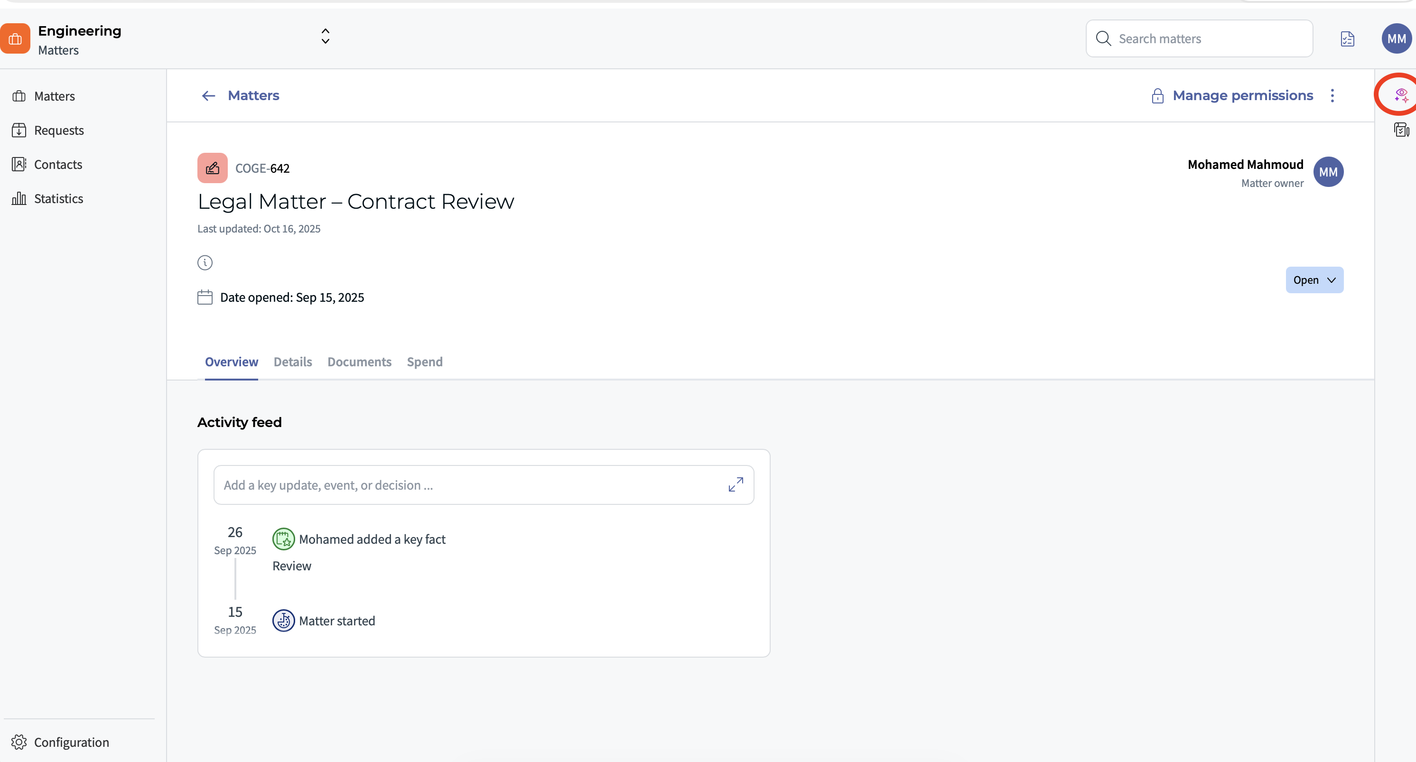Click the contract review matter type icon
The image size is (1416, 762).
click(x=212, y=168)
